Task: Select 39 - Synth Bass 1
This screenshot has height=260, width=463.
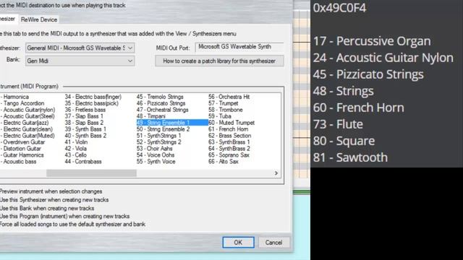Action: coord(85,129)
